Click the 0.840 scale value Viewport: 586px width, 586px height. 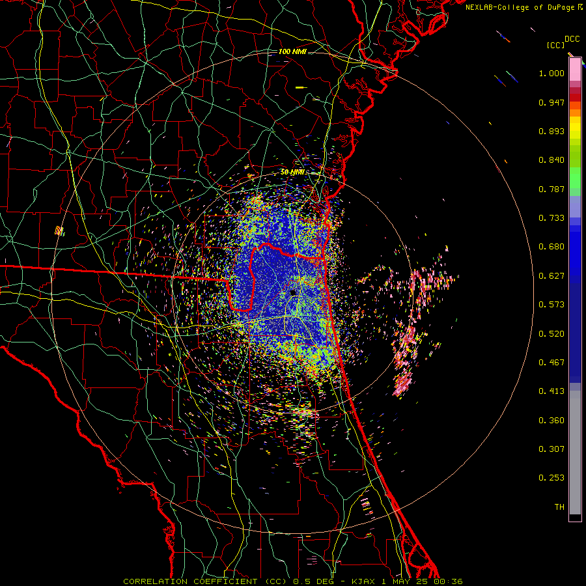(x=551, y=160)
